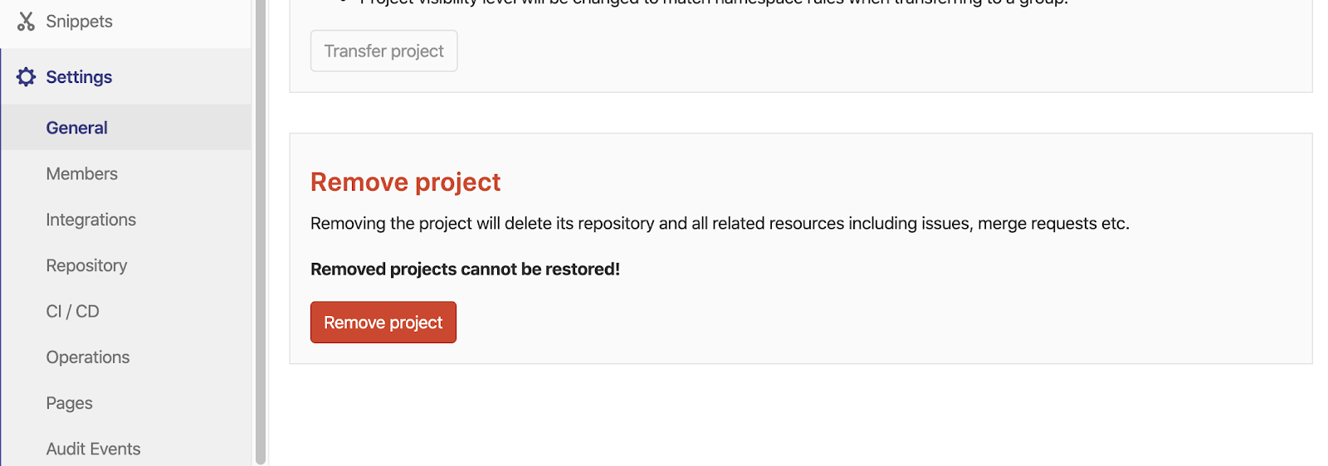Click the Transfer project button
The image size is (1328, 466).
point(383,51)
